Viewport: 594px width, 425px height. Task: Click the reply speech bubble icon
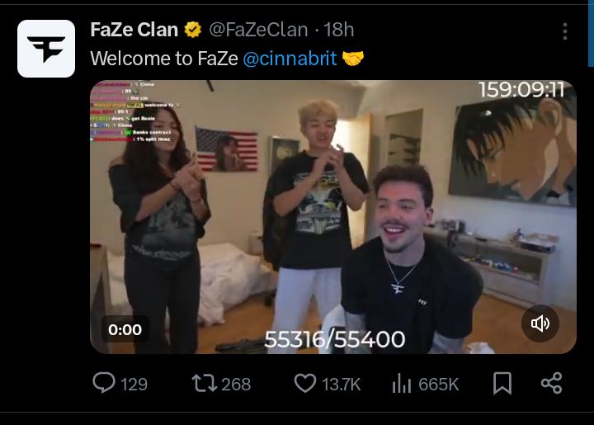click(x=104, y=383)
